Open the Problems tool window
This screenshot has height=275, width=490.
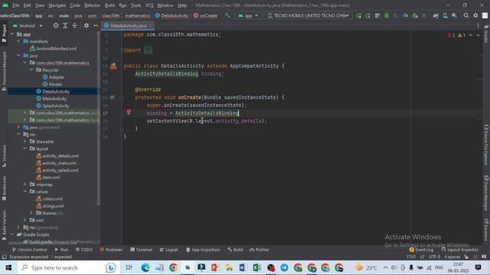tap(111, 250)
